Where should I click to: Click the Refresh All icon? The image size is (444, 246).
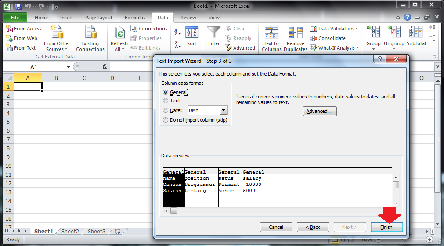(x=119, y=33)
